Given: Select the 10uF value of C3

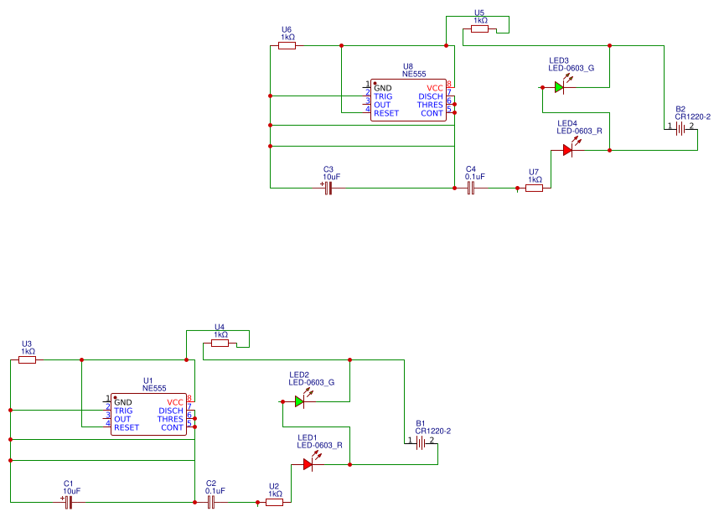Looking at the screenshot, I should 332,177.
